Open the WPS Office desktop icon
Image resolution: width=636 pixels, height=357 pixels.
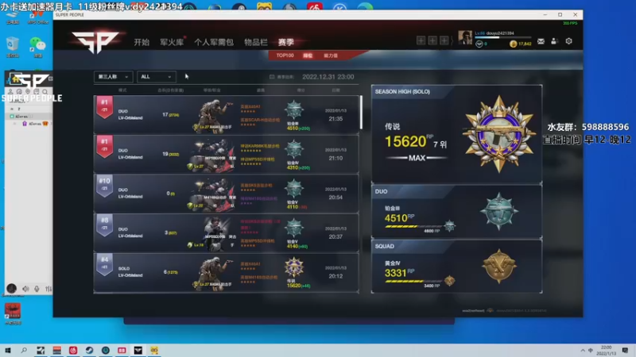[37, 17]
